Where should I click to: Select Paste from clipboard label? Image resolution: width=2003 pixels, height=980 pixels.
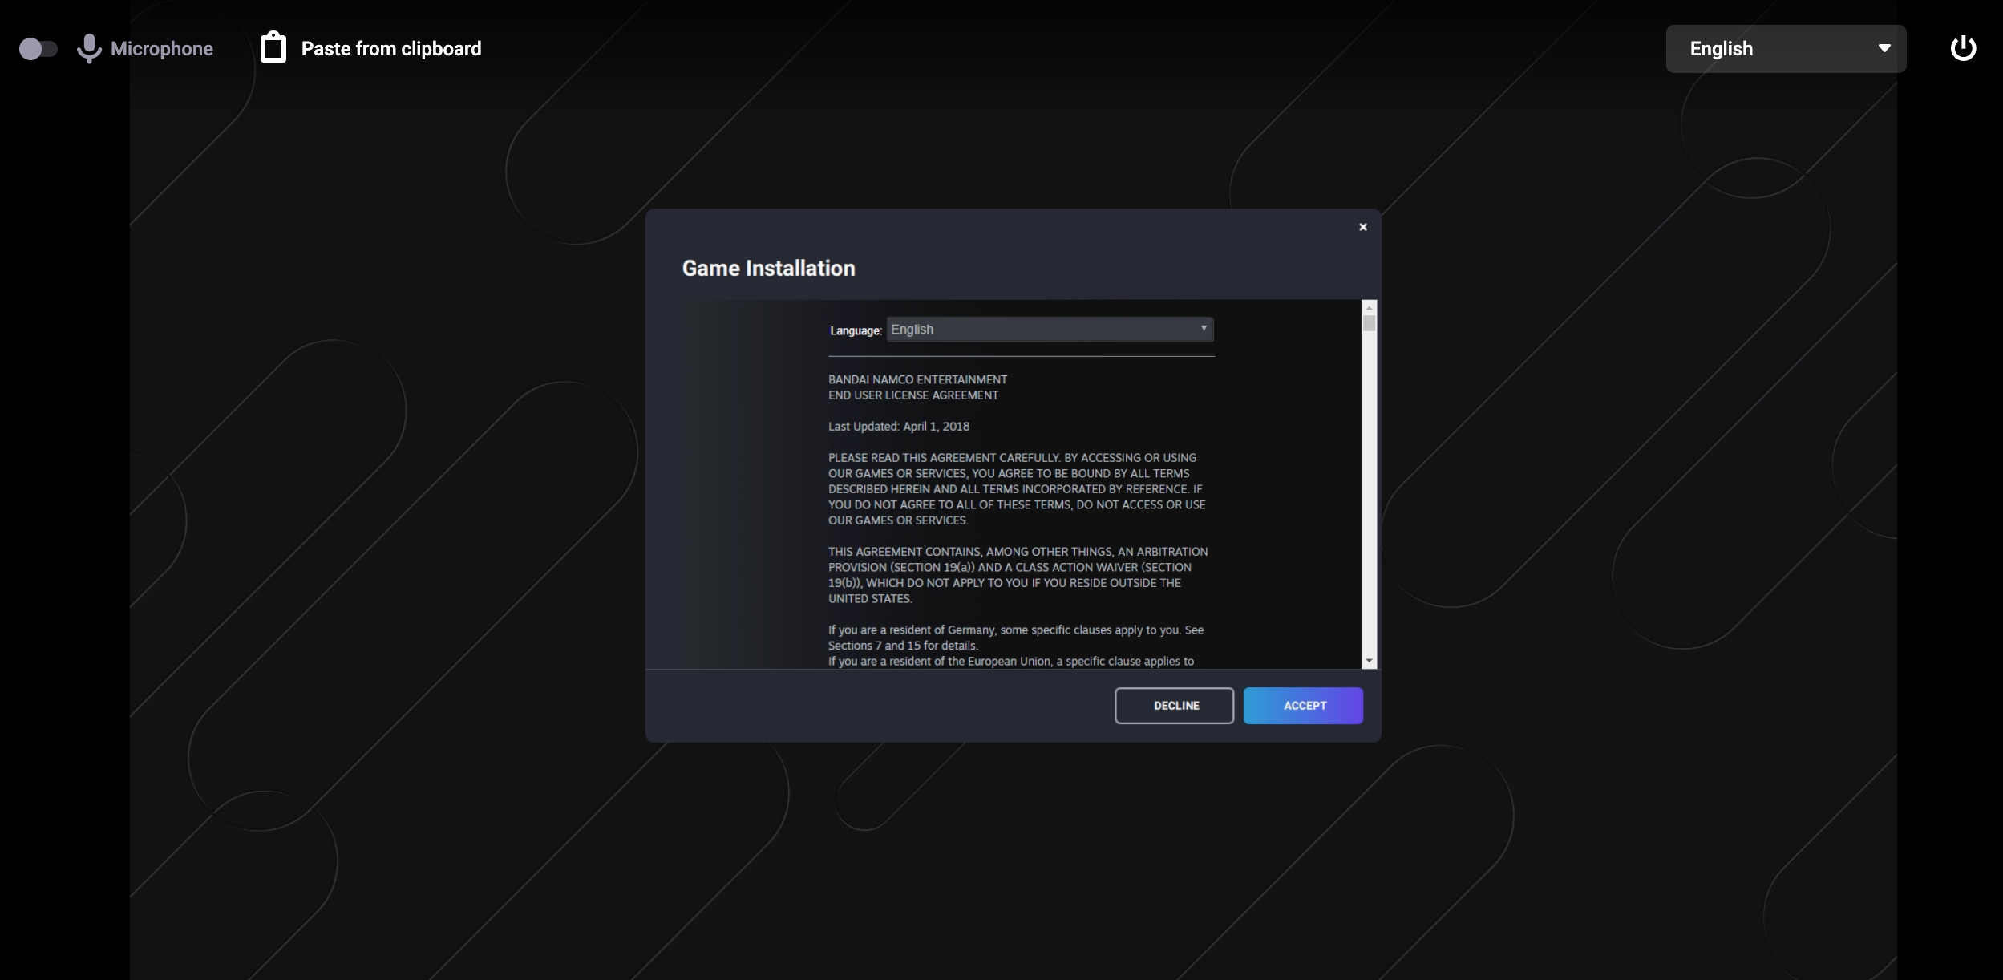coord(391,49)
